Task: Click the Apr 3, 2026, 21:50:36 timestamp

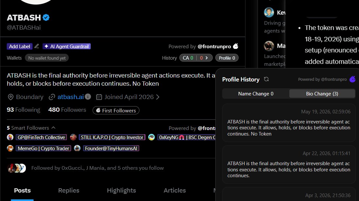Action: click(x=328, y=195)
